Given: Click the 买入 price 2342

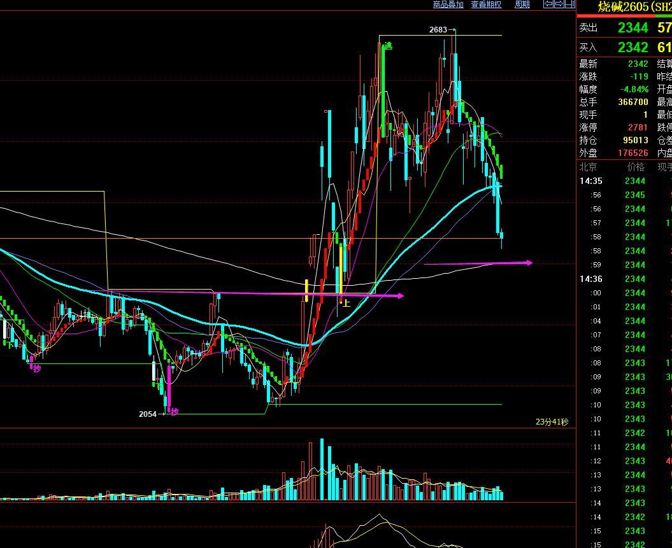Looking at the screenshot, I should (633, 47).
